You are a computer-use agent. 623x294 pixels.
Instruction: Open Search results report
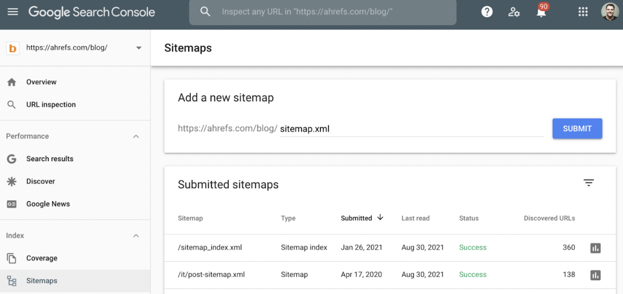50,159
